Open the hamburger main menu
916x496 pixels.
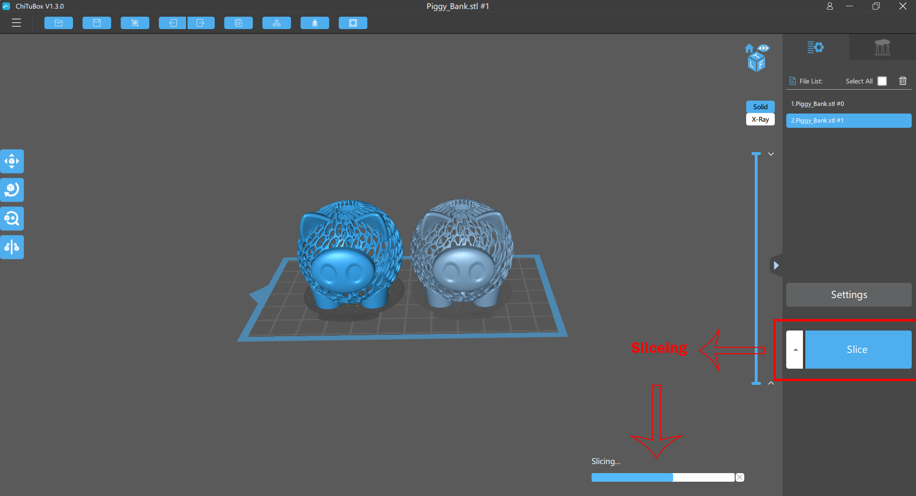17,23
